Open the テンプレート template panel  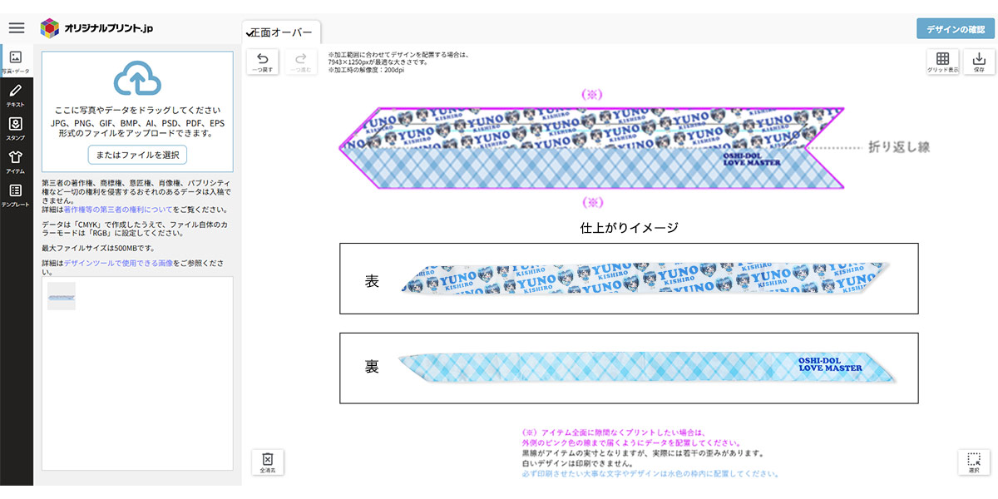point(16,195)
